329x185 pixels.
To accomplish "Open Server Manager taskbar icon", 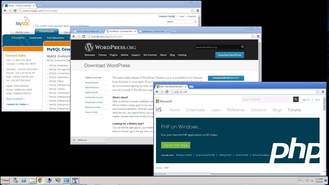I will (x=15, y=180).
